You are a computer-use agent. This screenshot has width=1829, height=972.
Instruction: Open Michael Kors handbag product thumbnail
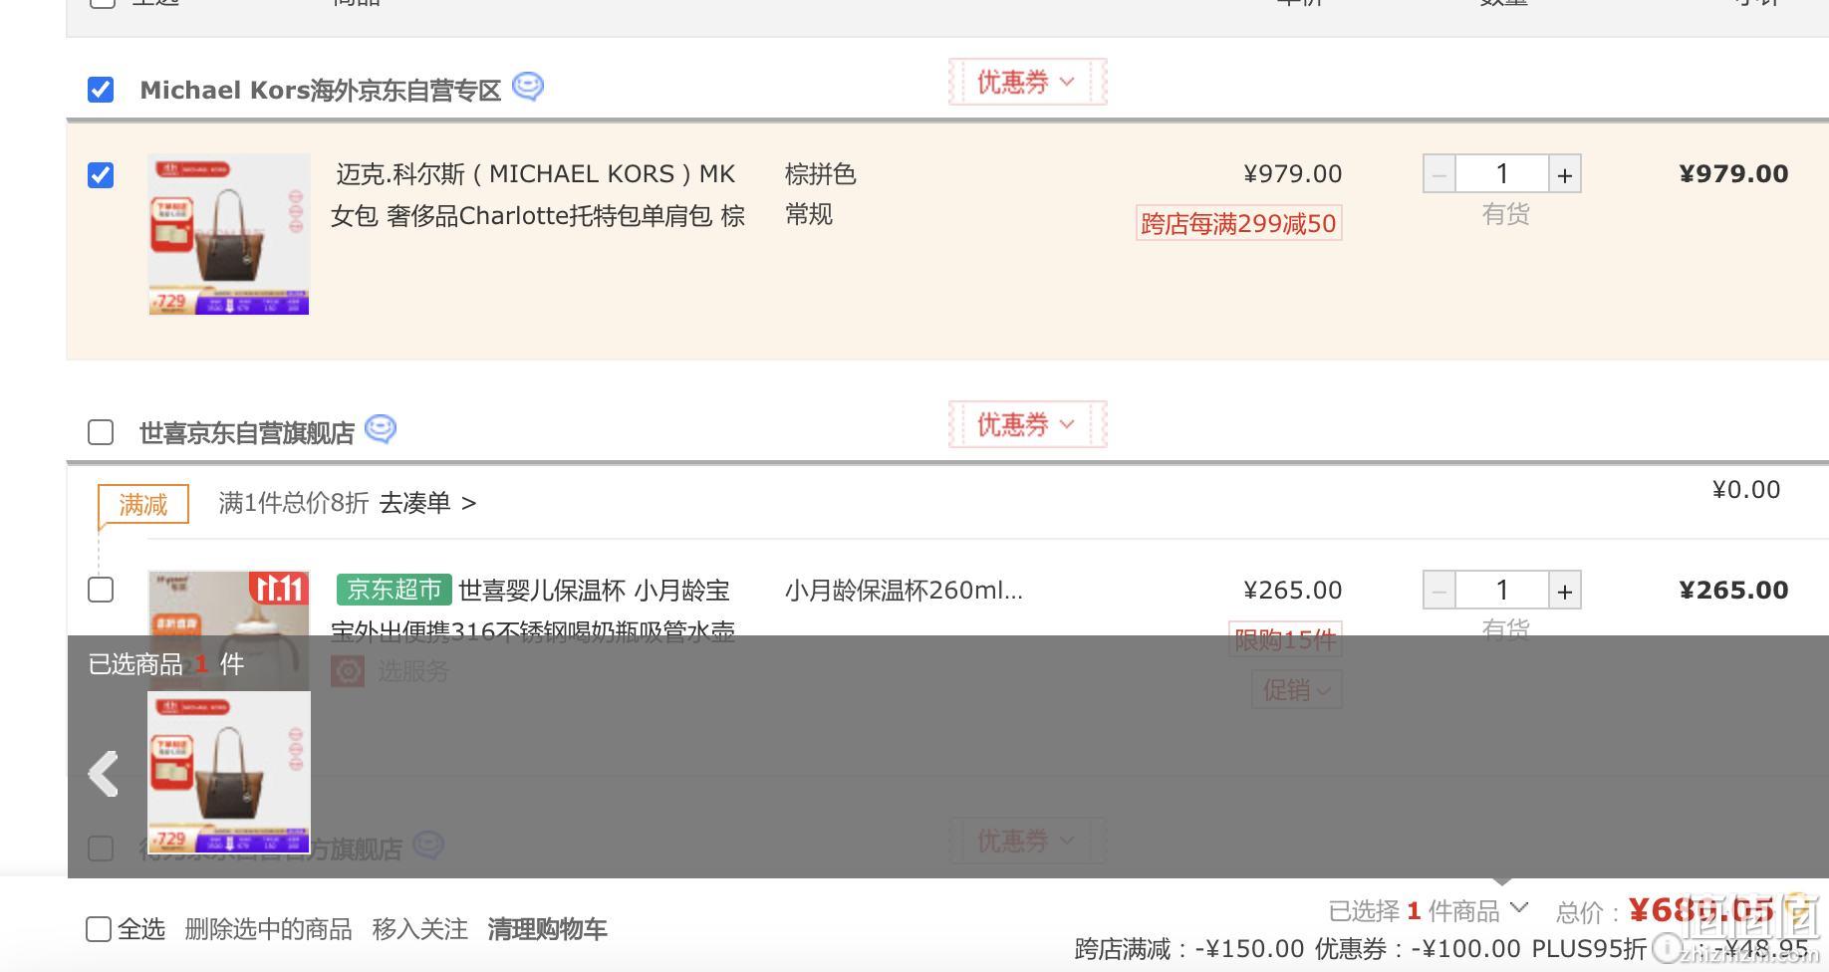(x=229, y=234)
